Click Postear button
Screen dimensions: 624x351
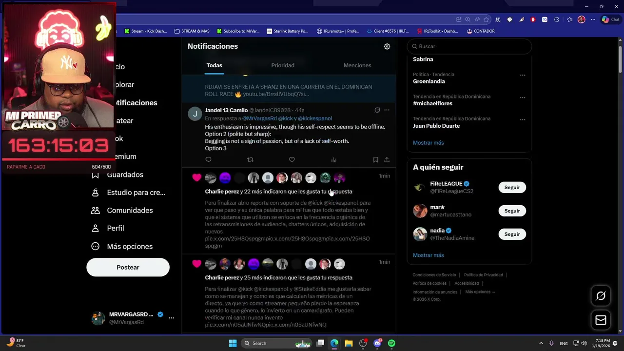(128, 268)
